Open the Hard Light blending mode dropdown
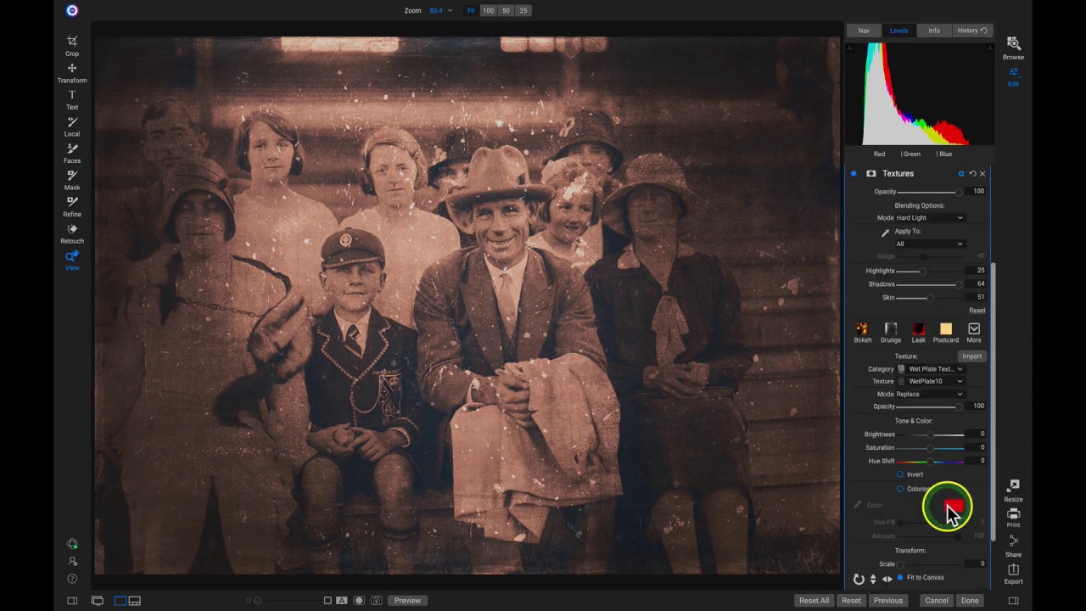 [929, 217]
